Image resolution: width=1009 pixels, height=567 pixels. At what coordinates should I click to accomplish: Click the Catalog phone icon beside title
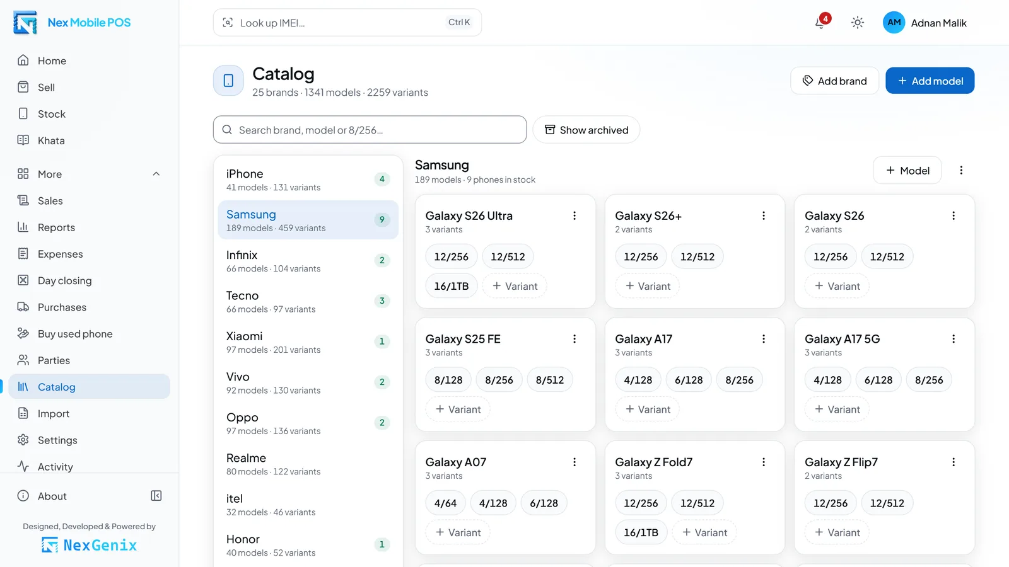click(228, 81)
